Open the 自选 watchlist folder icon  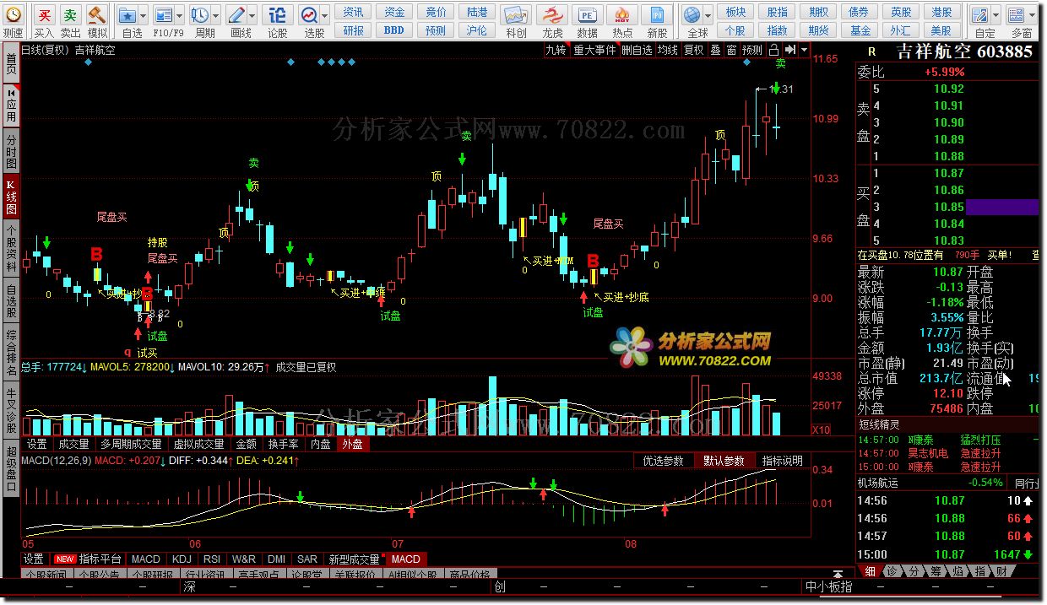pyautogui.click(x=127, y=15)
